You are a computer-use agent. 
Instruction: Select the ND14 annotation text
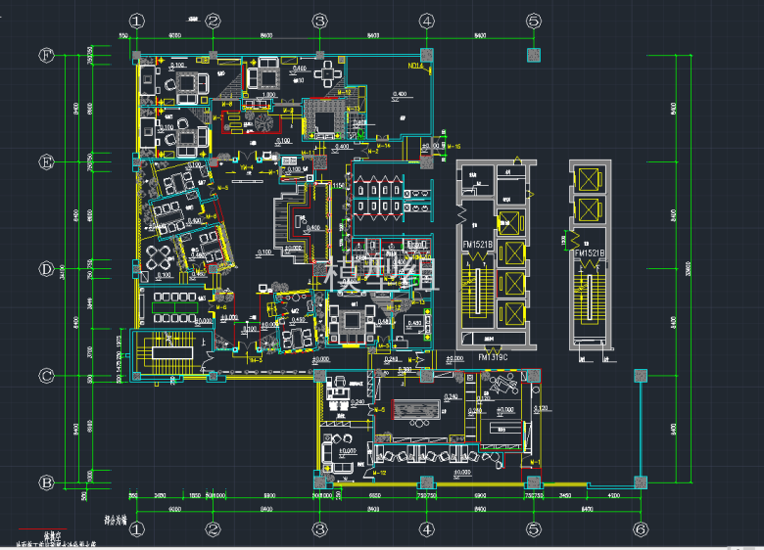point(415,68)
